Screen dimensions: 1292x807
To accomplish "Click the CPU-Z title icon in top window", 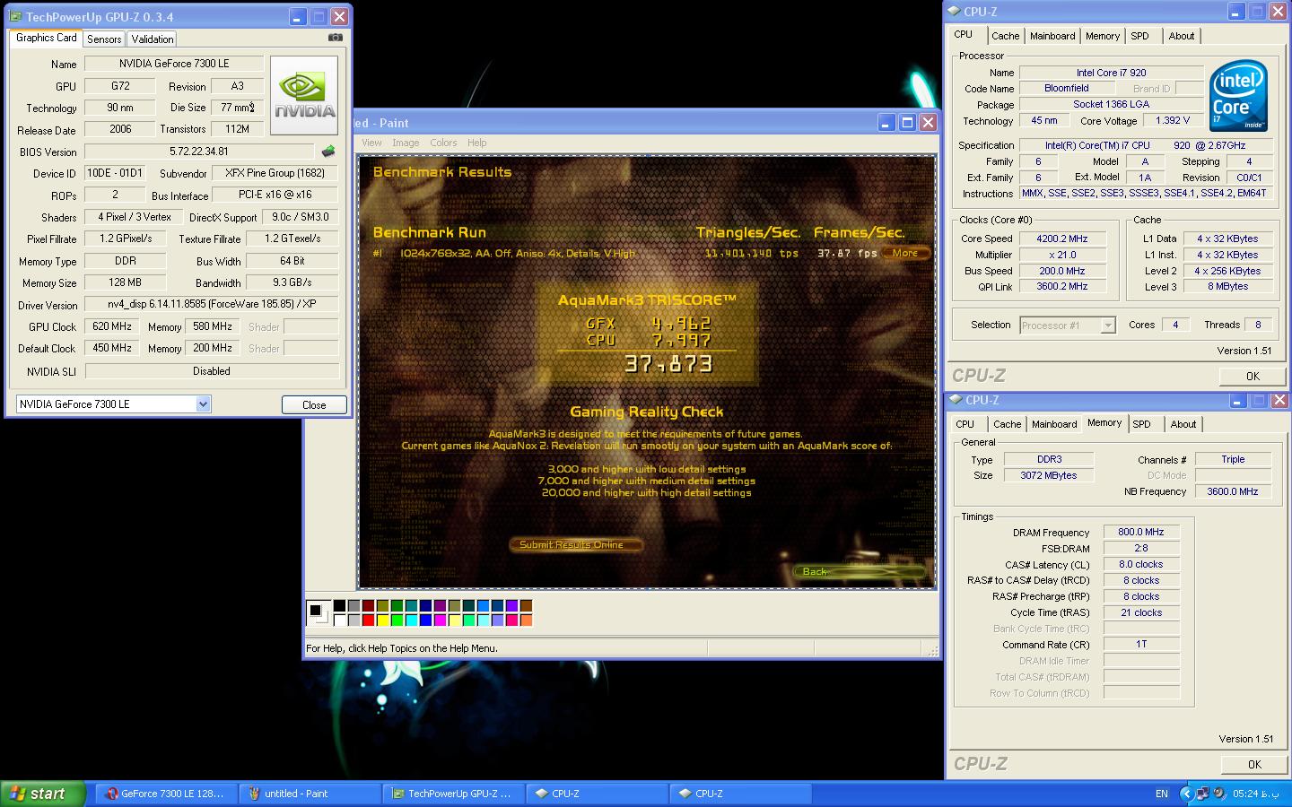I will point(954,12).
